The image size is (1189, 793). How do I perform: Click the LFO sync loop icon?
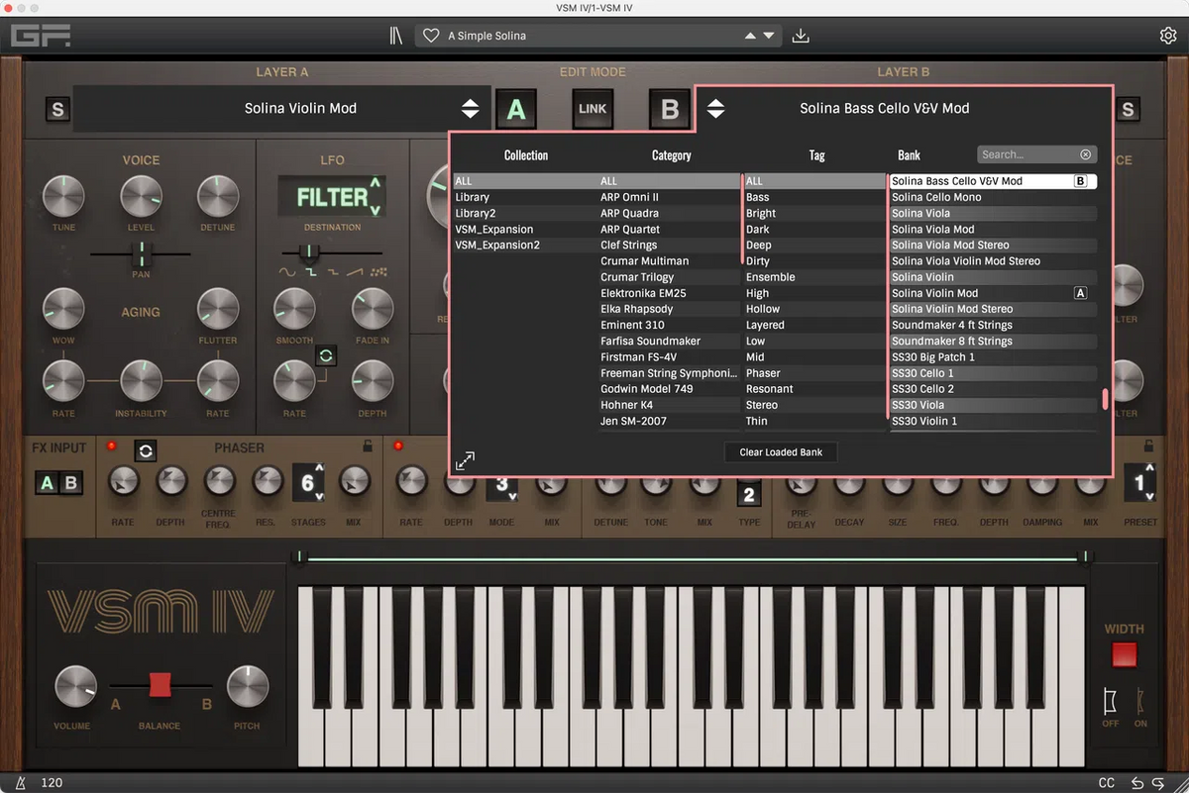(x=326, y=355)
